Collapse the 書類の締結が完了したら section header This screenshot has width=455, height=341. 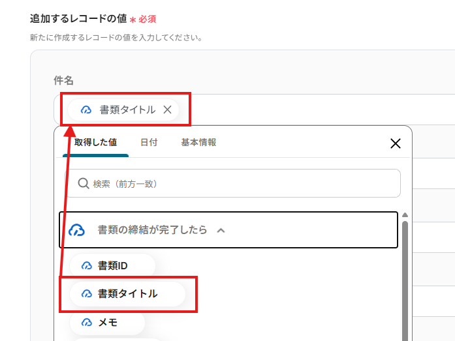click(228, 230)
